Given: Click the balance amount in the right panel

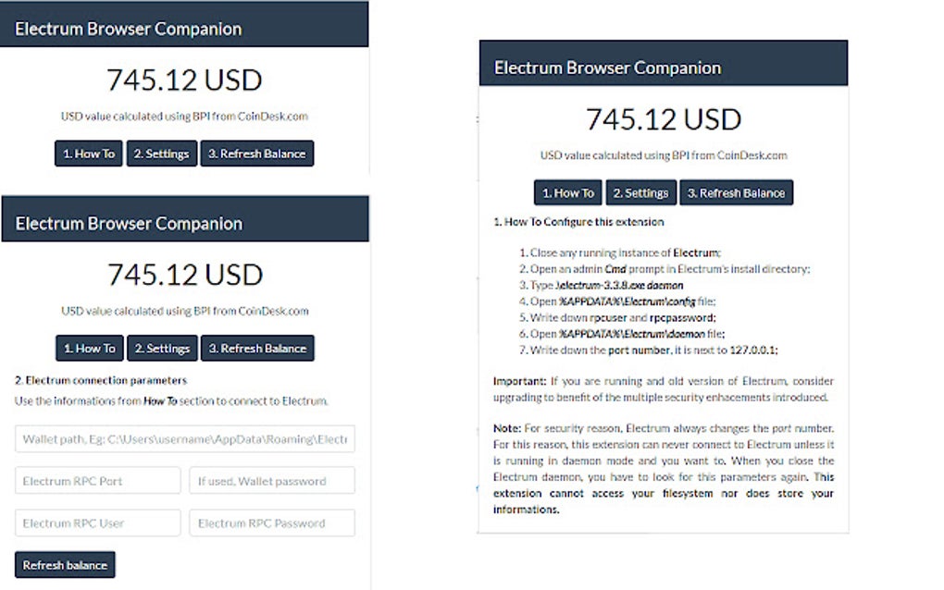Looking at the screenshot, I should tap(663, 119).
